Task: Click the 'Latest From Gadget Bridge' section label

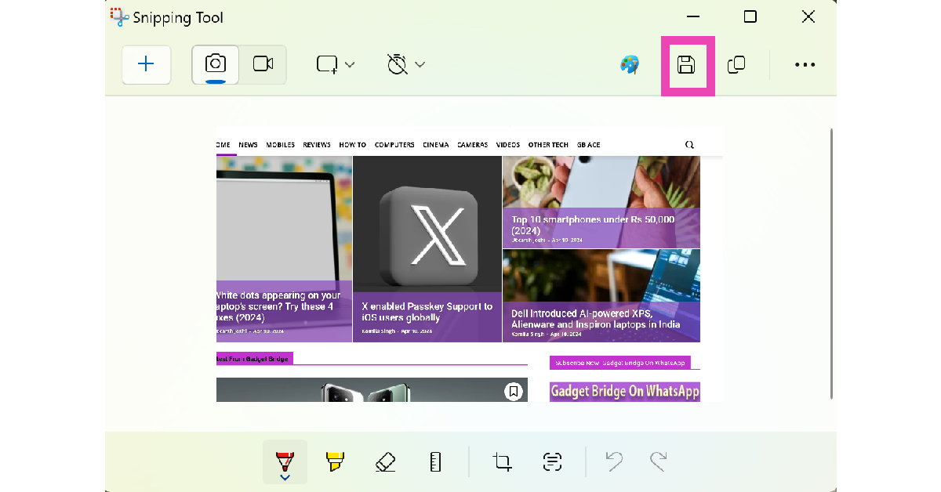Action: click(x=254, y=359)
